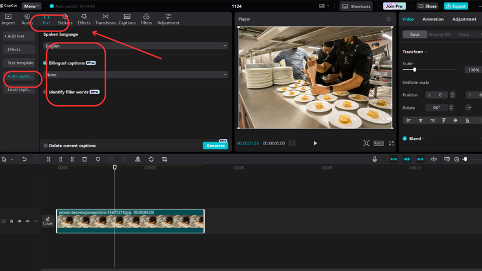Image resolution: width=482 pixels, height=271 pixels.
Task: Click the Scale slider handle
Action: pos(414,69)
